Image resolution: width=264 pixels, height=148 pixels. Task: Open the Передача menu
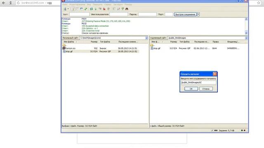click(97, 5)
